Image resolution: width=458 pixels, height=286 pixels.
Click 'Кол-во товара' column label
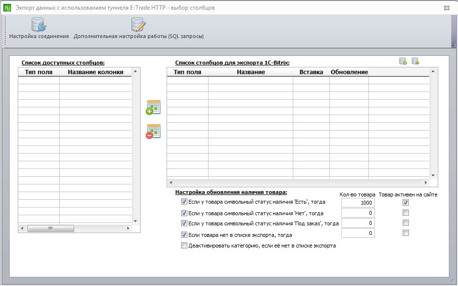357,195
